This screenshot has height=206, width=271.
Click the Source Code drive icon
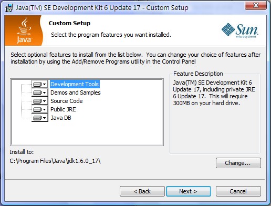(x=37, y=101)
